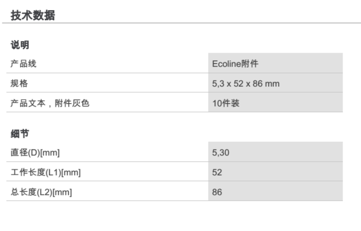The image size is (361, 231).
Task: Click the 技术数据 section heading
Action: [x=33, y=15]
